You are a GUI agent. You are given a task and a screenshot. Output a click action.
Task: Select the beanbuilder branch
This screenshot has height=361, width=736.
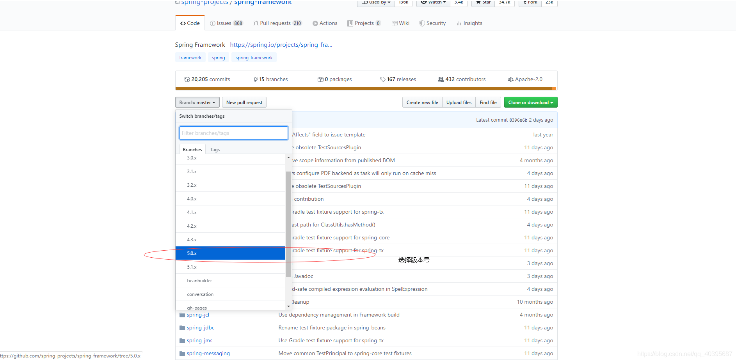coord(231,281)
